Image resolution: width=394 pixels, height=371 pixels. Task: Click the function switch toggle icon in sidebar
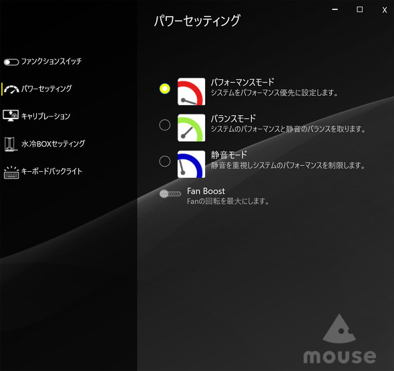tap(11, 62)
